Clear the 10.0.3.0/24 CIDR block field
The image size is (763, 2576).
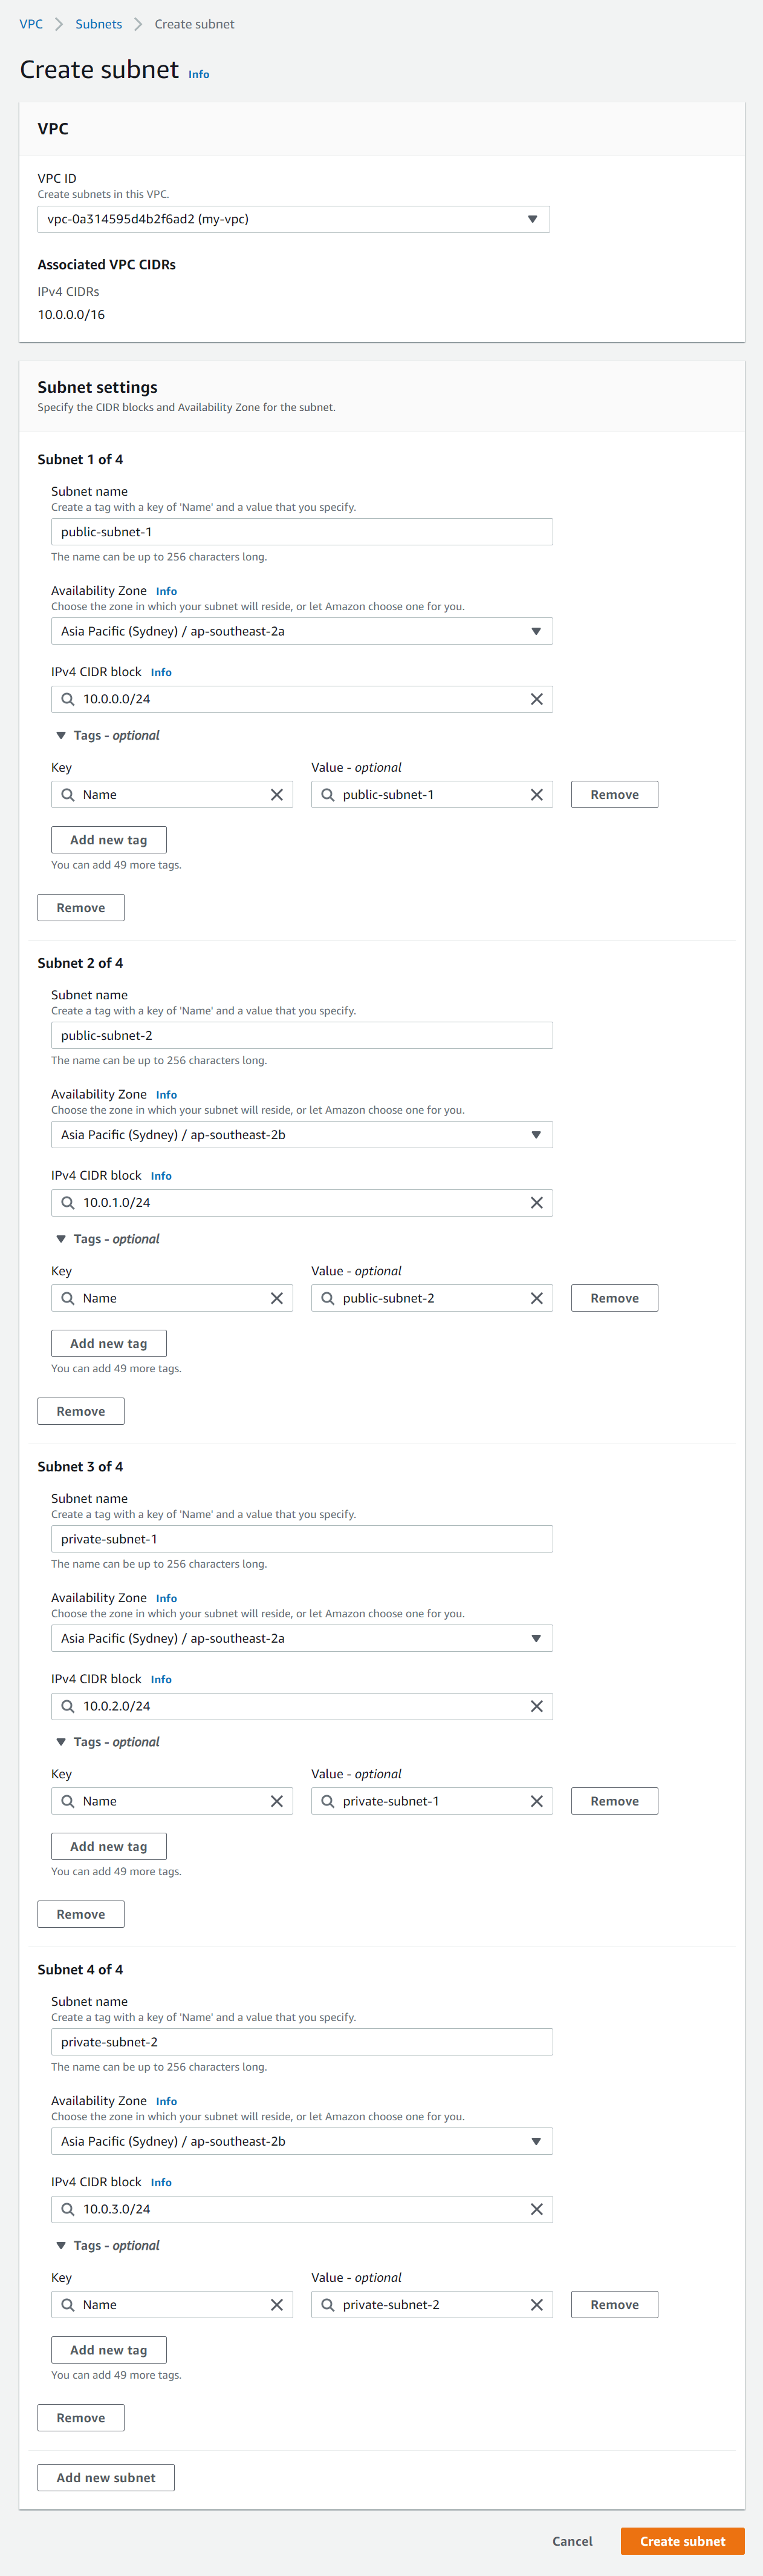click(x=536, y=2209)
